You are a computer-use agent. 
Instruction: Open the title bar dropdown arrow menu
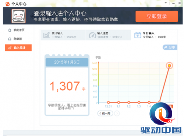click(166, 3)
